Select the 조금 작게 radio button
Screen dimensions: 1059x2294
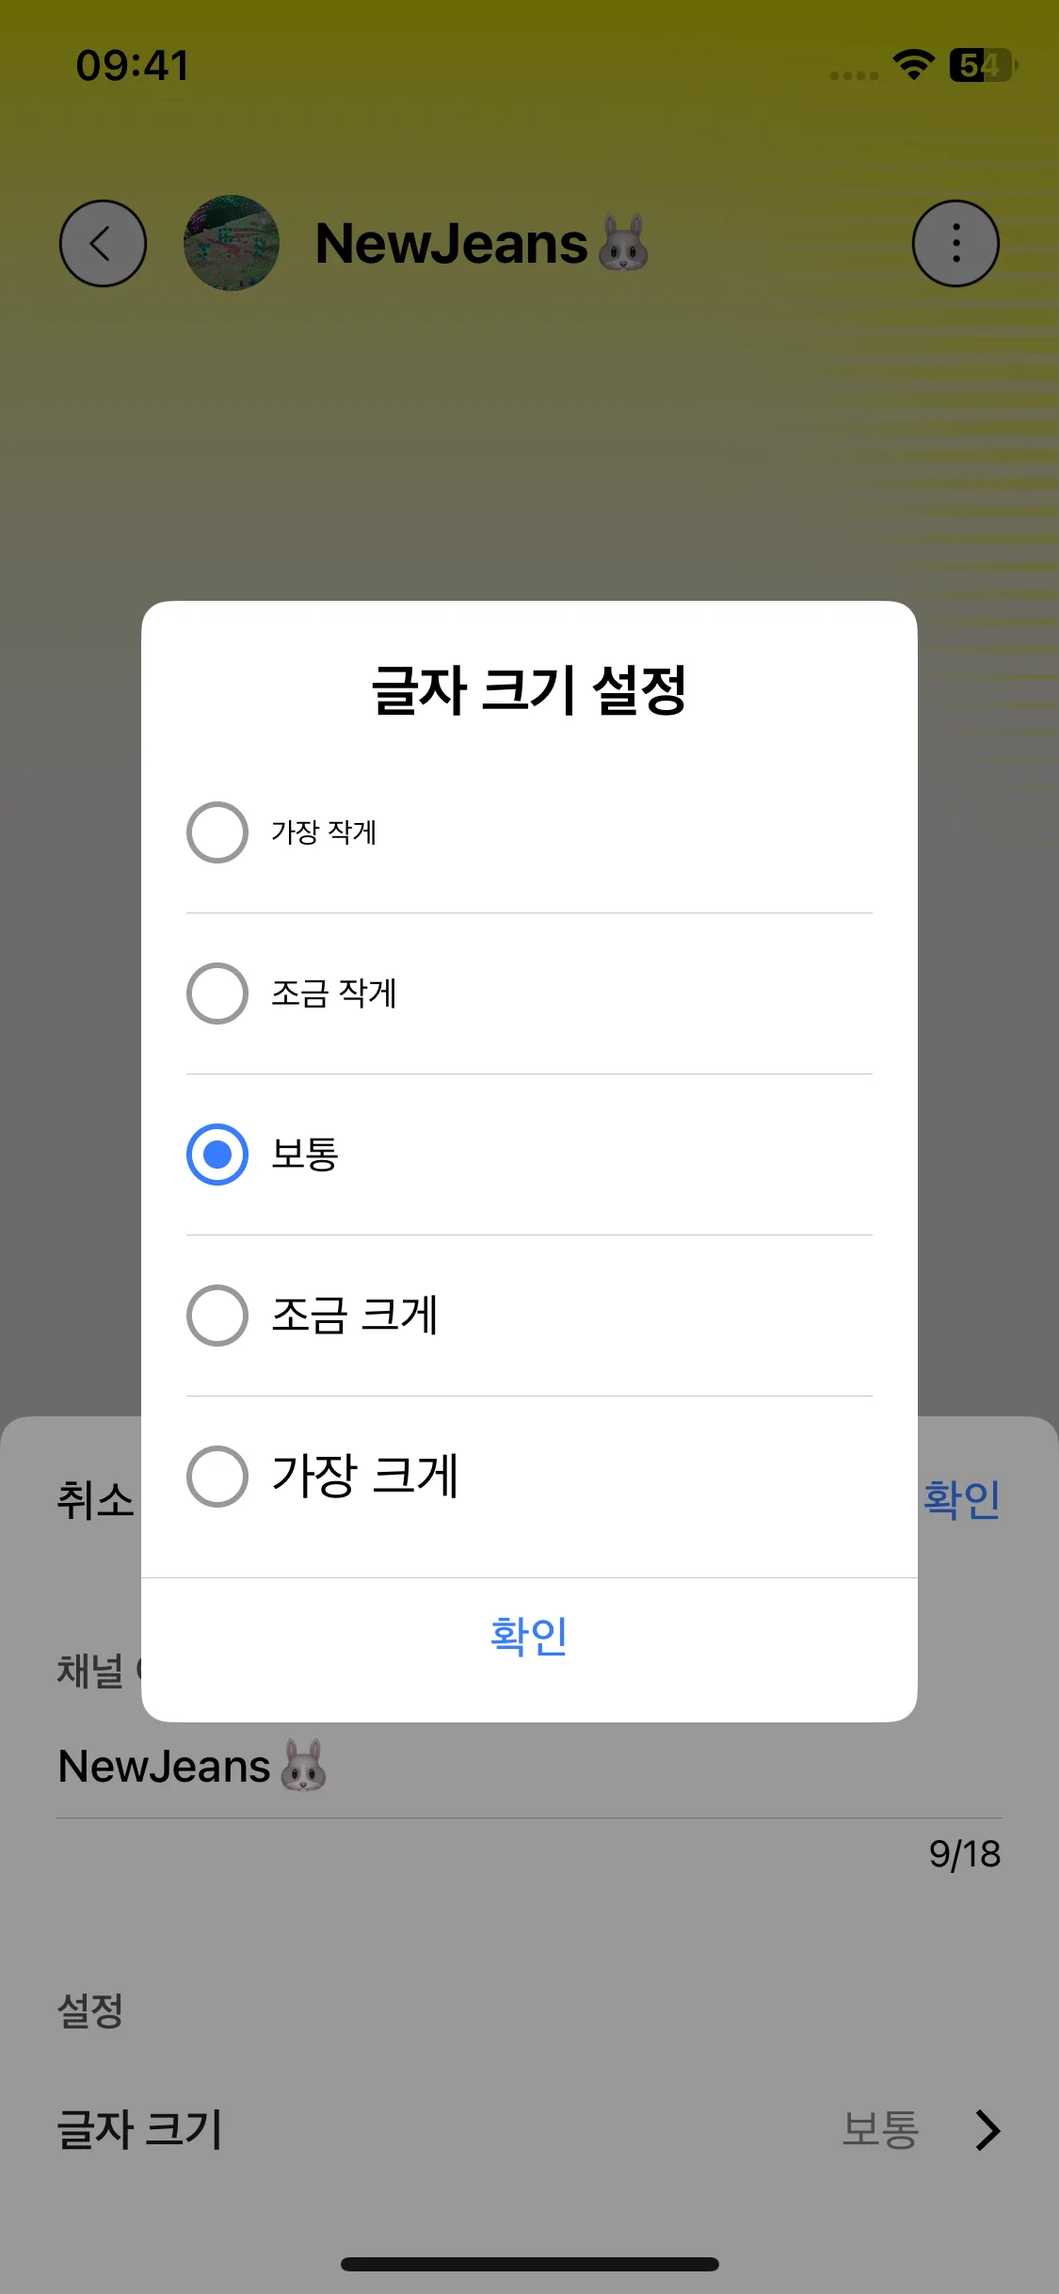(217, 994)
